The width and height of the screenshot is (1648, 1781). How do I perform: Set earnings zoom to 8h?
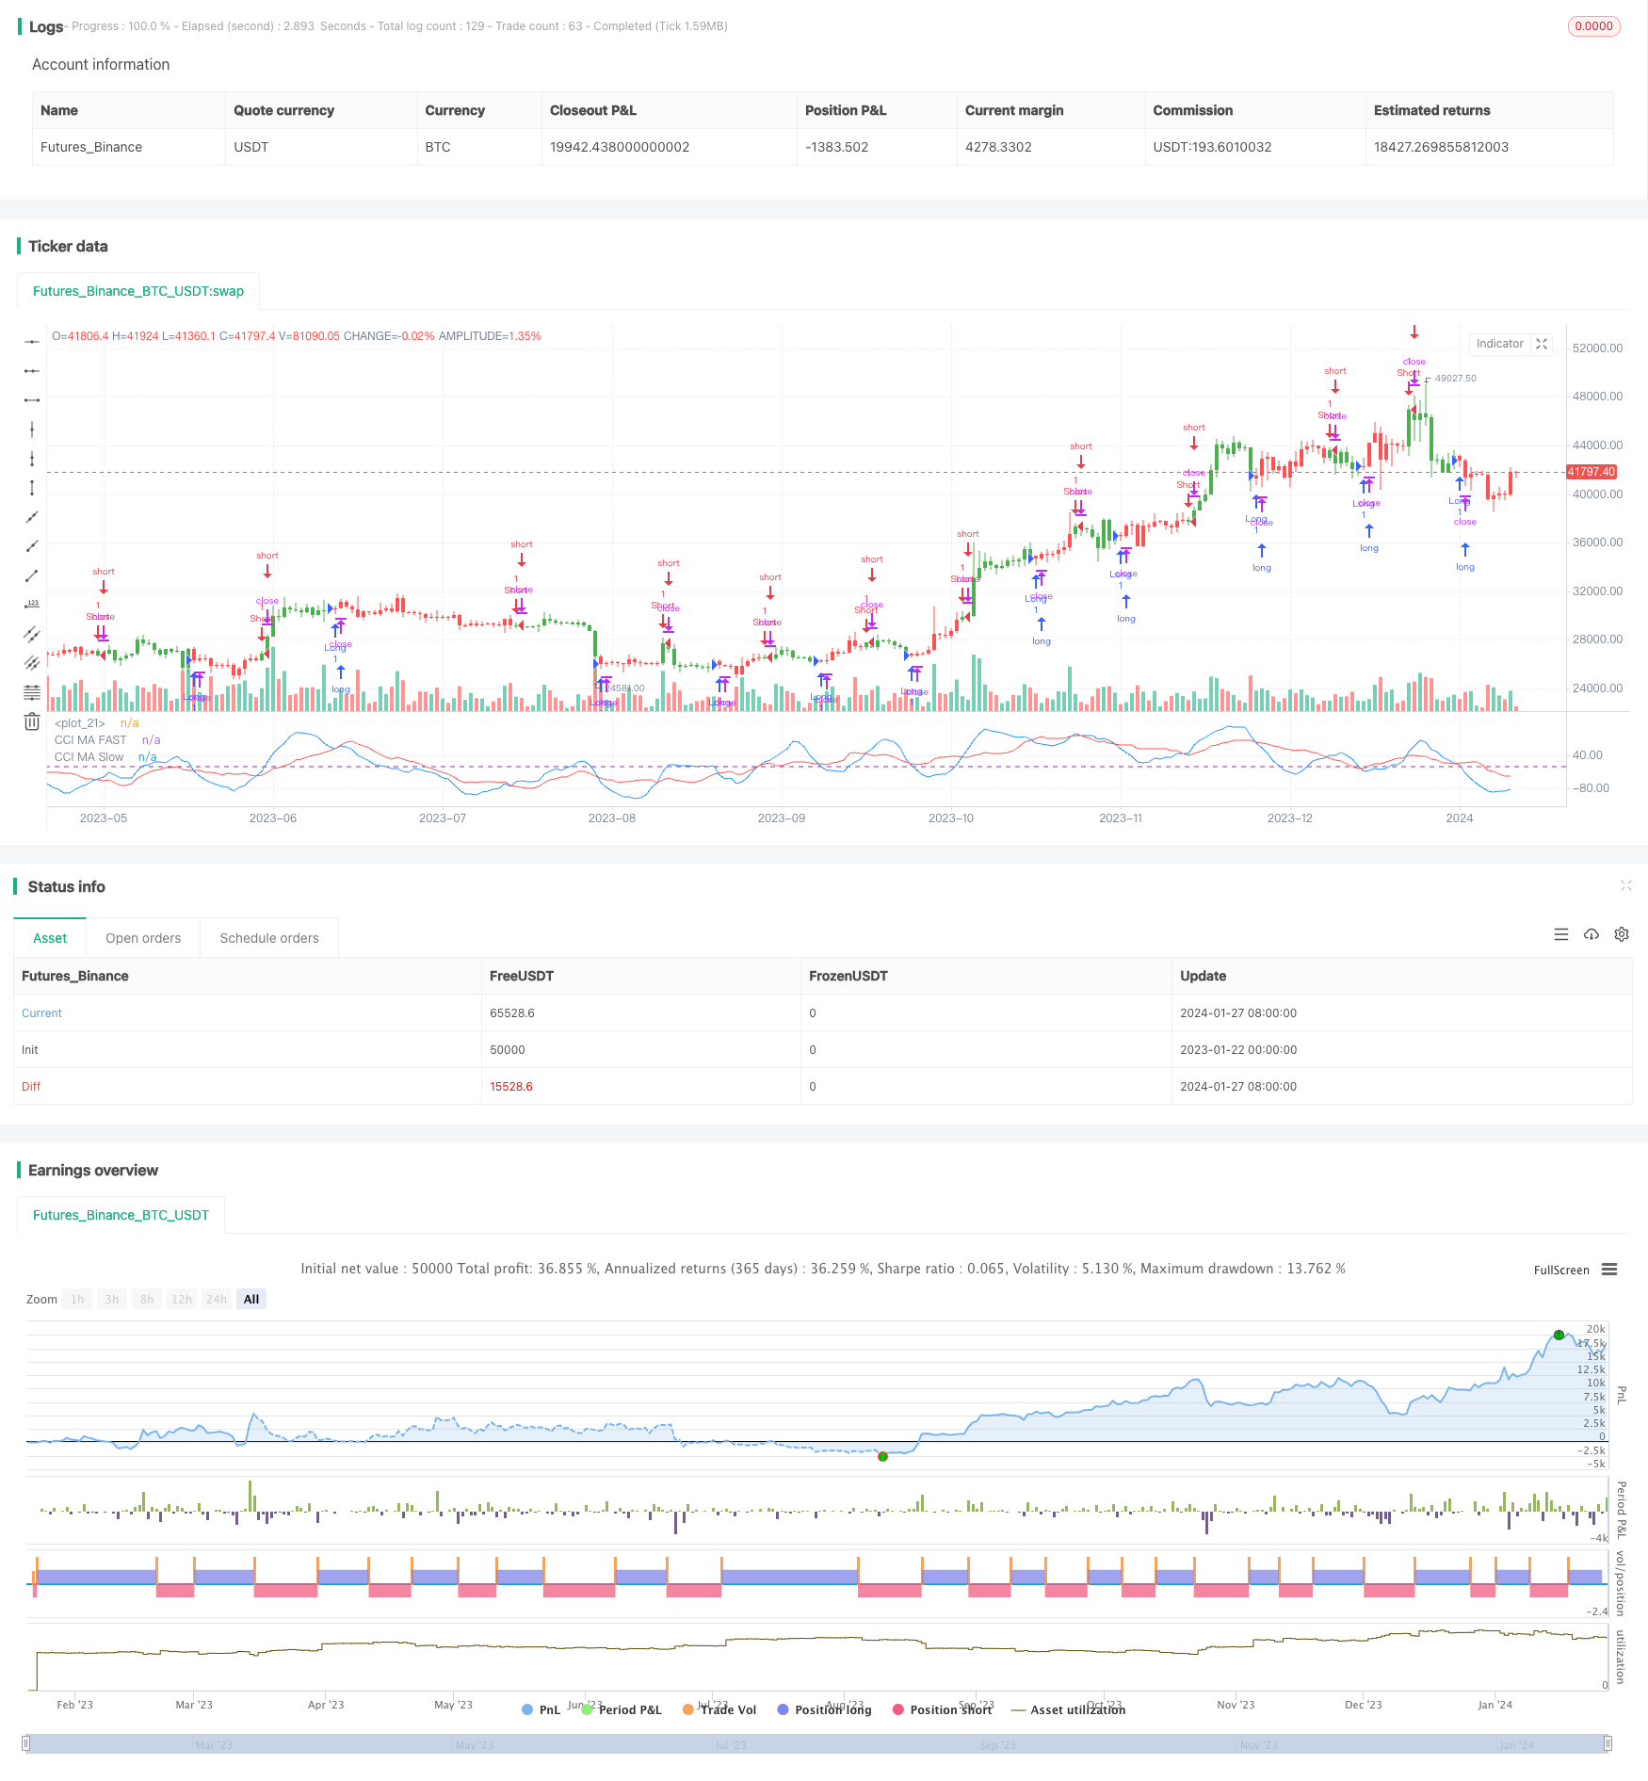point(147,1299)
